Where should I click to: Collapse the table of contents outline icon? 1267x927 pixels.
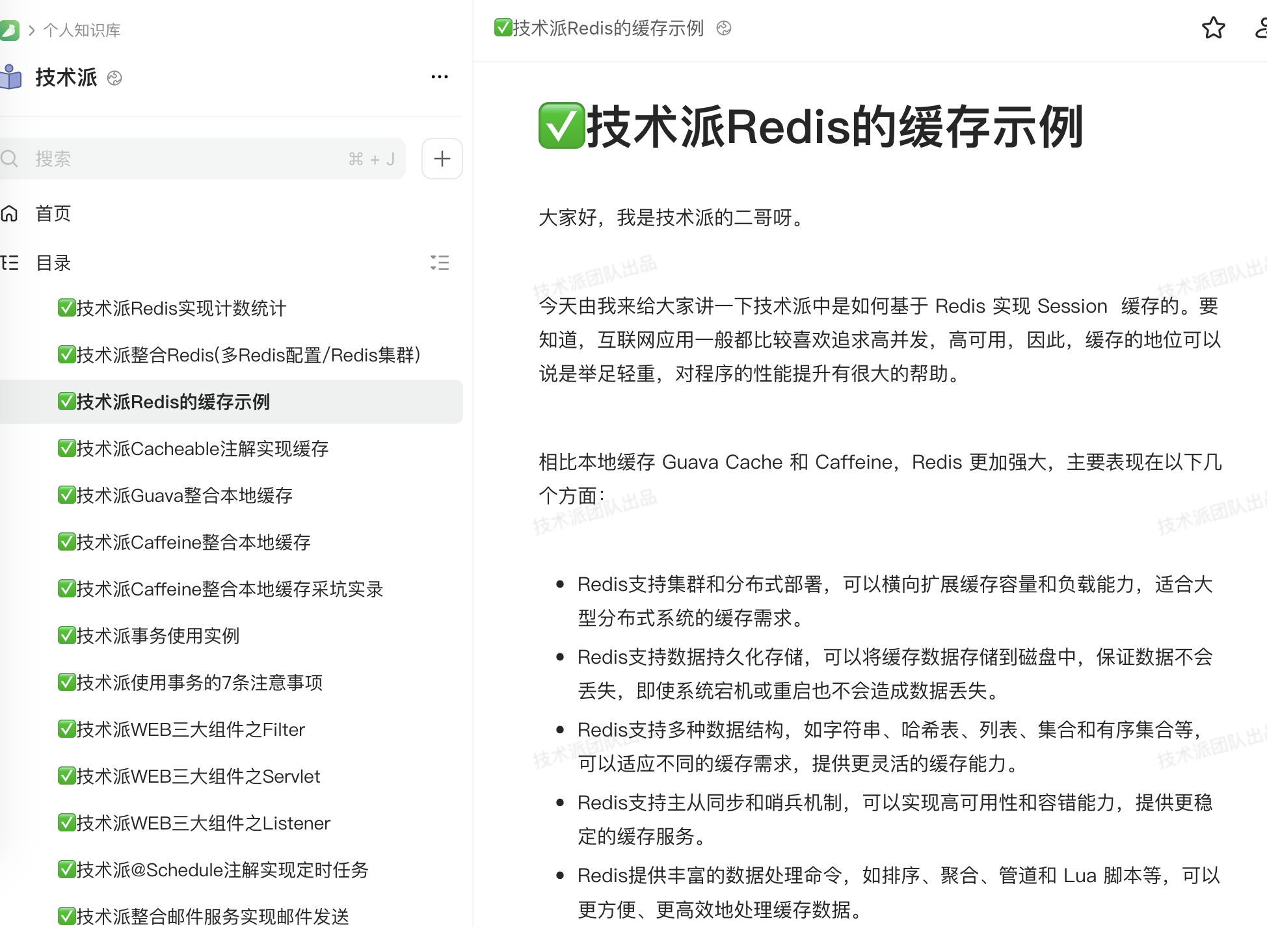pyautogui.click(x=440, y=263)
